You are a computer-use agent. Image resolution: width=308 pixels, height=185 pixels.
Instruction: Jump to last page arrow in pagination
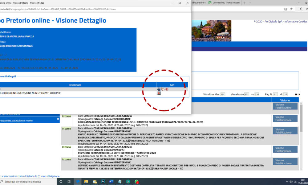click(299, 95)
